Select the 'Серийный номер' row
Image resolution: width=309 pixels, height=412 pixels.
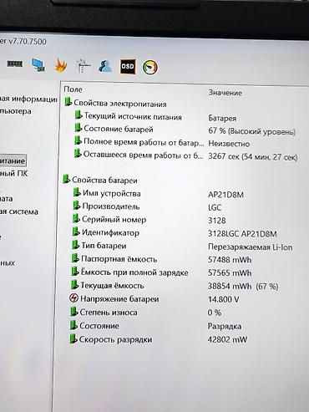click(x=149, y=220)
